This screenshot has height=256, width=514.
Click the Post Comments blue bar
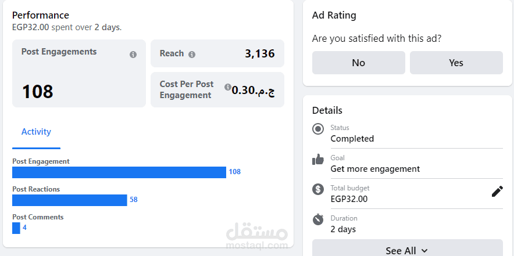(x=16, y=228)
